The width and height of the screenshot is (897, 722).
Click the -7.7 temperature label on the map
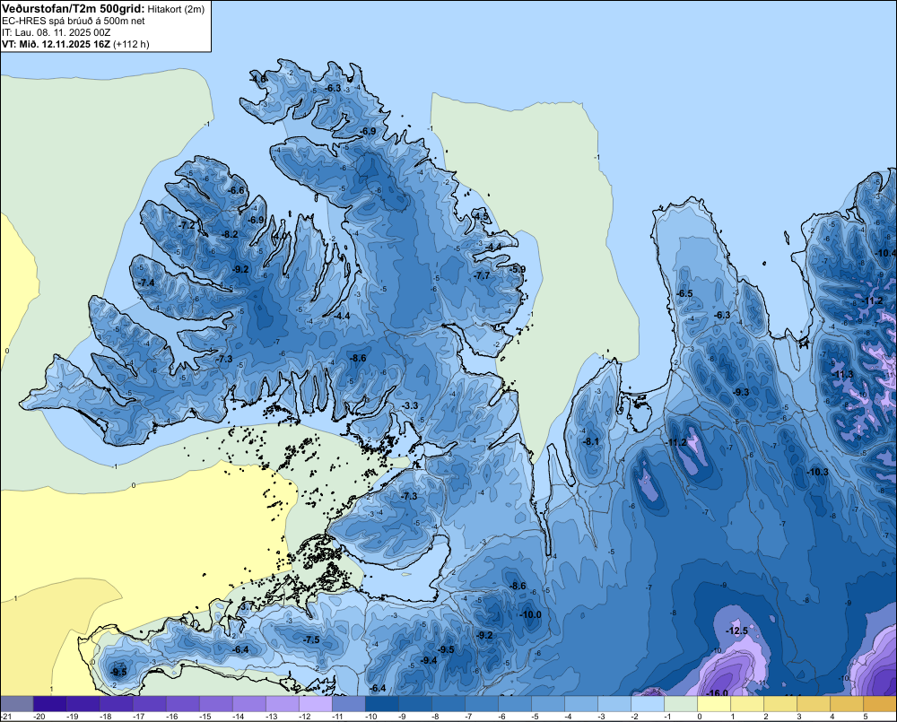[483, 275]
